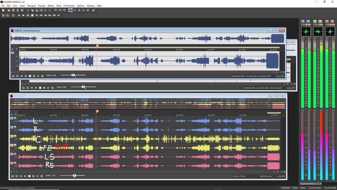Open the Tools menu
The width and height of the screenshot is (337, 190).
(59, 6)
